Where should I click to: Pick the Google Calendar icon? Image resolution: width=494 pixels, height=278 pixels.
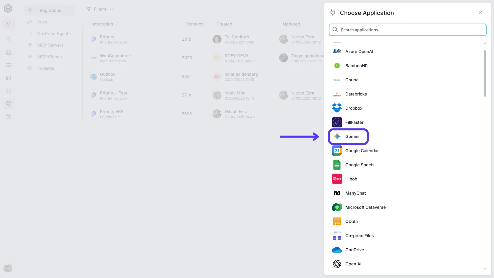coord(337,151)
